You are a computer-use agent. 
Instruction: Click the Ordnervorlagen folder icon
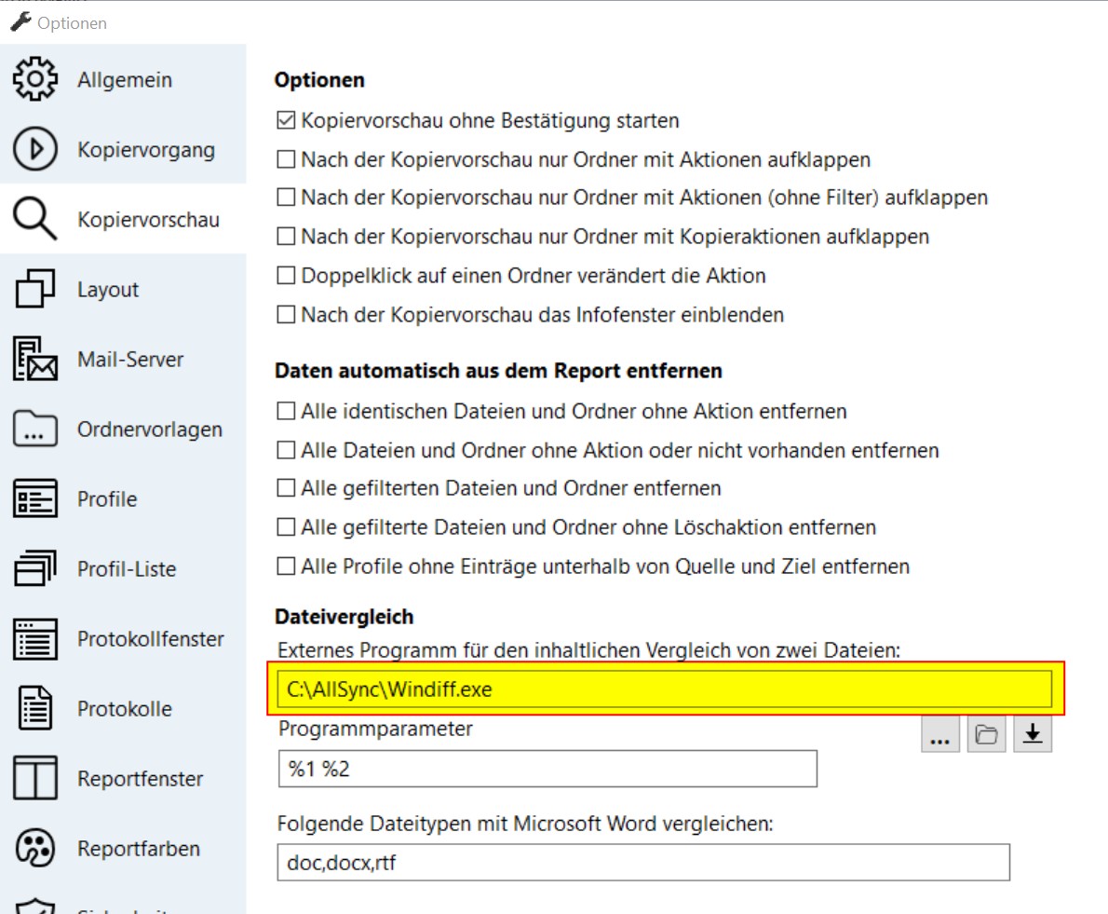pos(35,430)
